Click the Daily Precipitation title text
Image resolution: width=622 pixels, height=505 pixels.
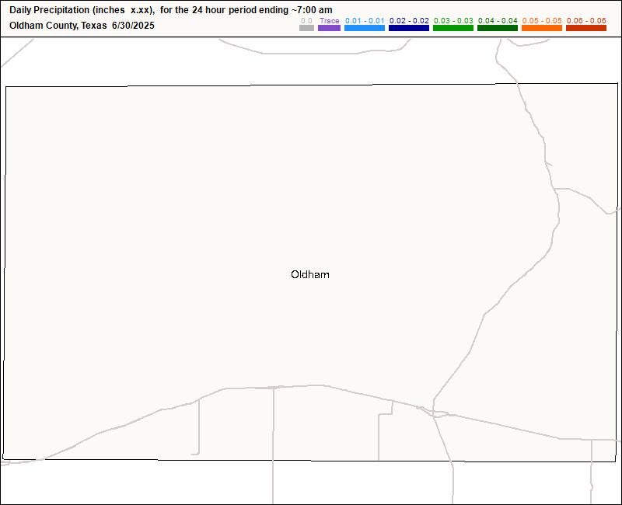tap(171, 10)
